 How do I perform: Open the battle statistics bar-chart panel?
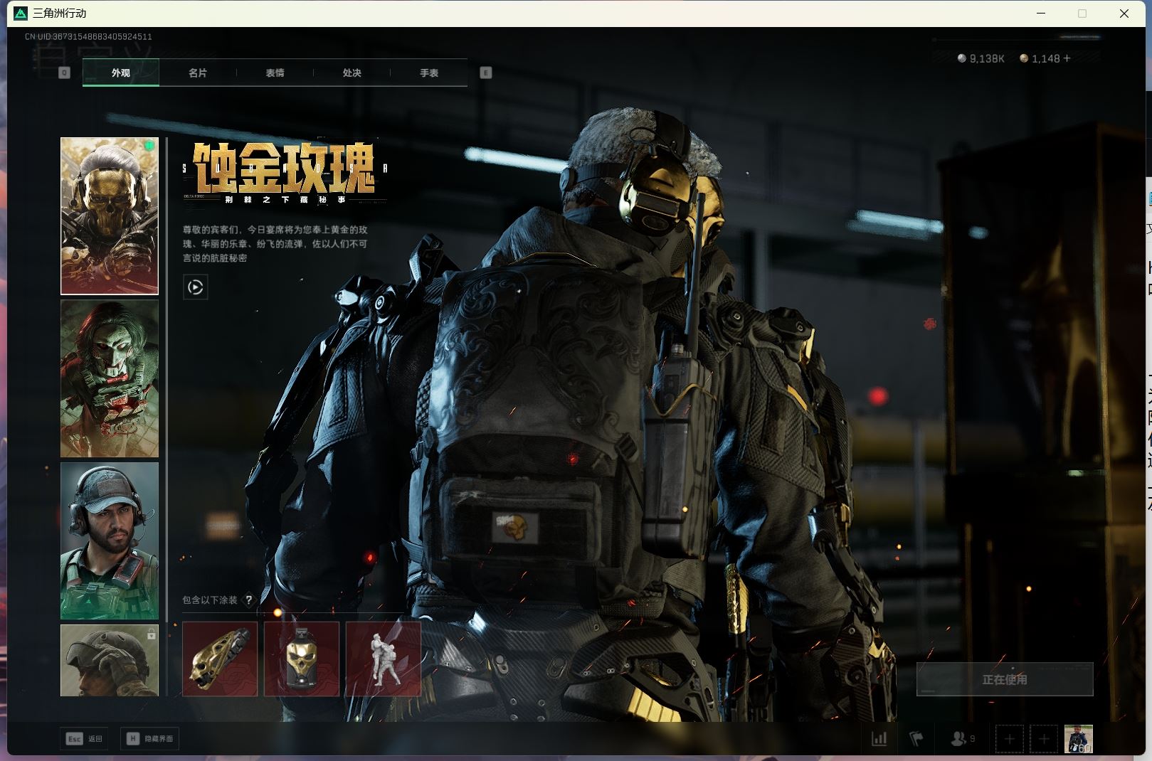coord(879,738)
